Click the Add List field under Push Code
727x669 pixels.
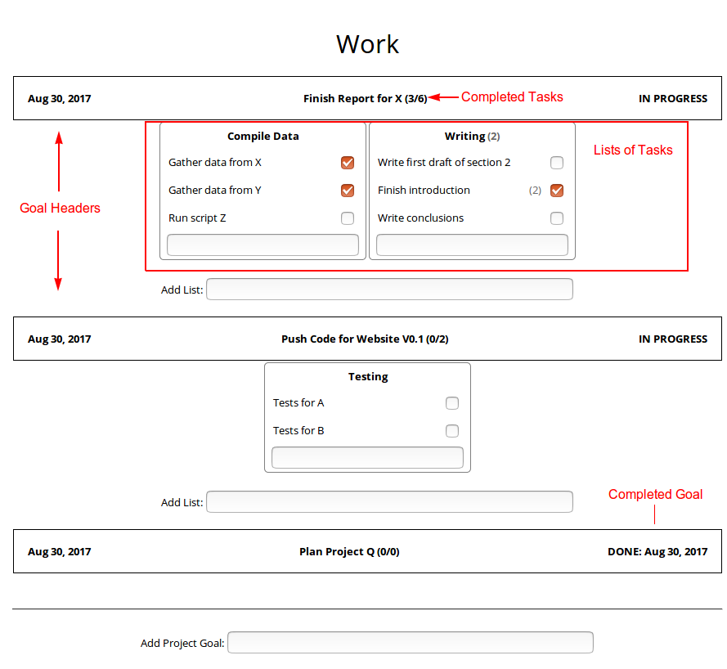point(389,502)
